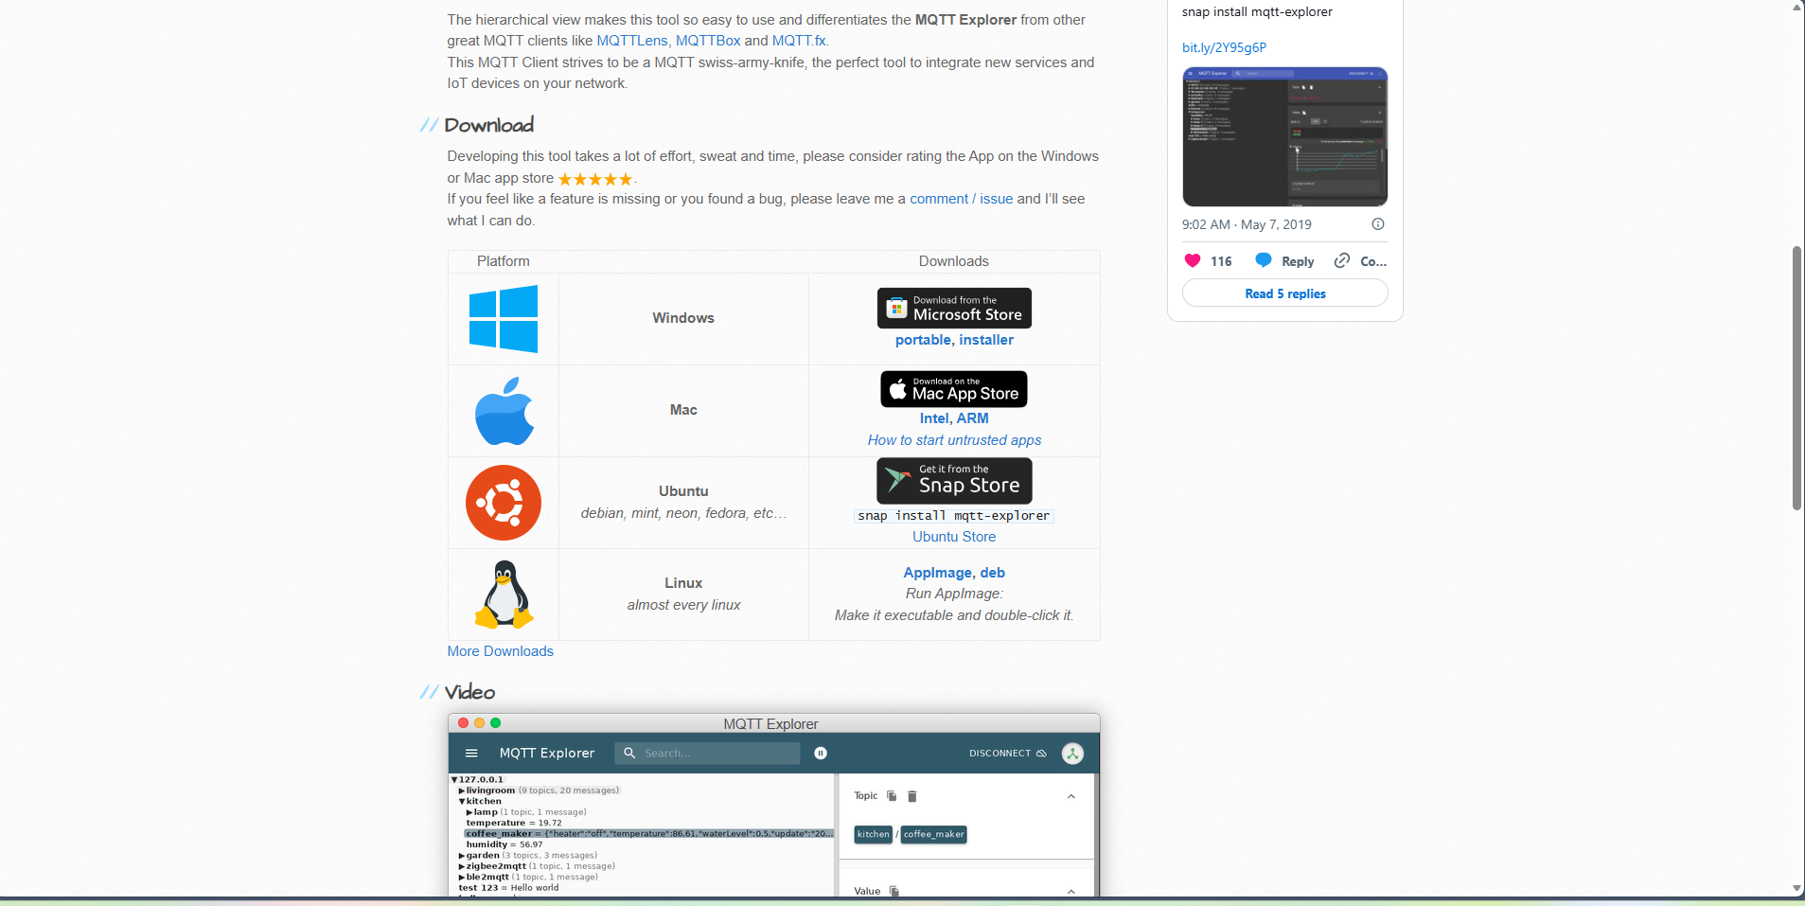Click the copy topic icon
Image resolution: width=1805 pixels, height=906 pixels.
click(892, 796)
